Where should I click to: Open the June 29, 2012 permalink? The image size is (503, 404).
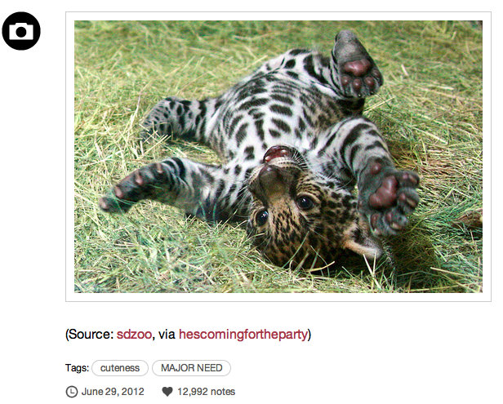(x=113, y=392)
